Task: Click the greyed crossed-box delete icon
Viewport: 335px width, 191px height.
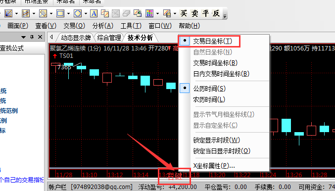Action: (116, 13)
